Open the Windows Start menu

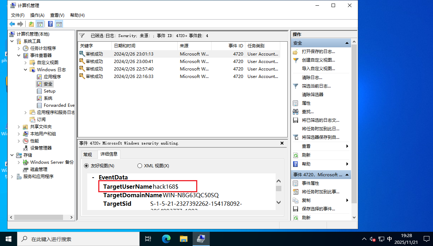click(9, 239)
